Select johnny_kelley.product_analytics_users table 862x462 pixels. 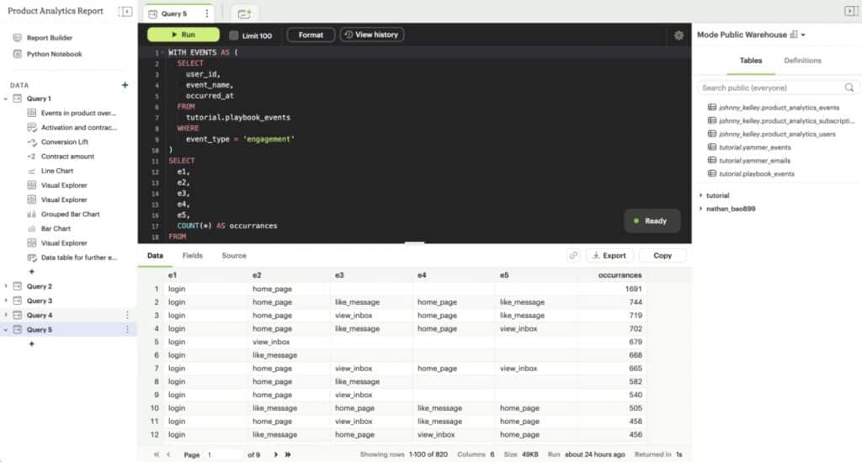click(x=776, y=134)
